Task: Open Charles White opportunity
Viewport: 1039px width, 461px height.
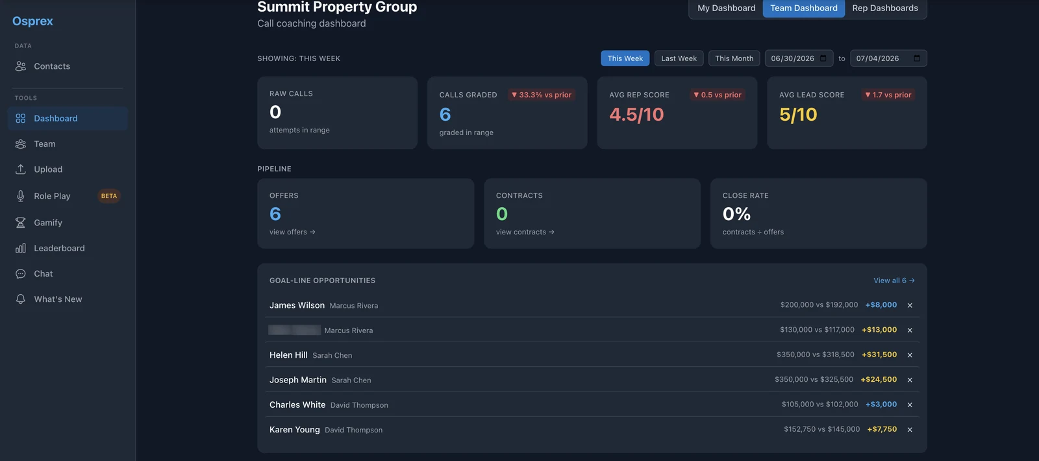Action: coord(297,405)
